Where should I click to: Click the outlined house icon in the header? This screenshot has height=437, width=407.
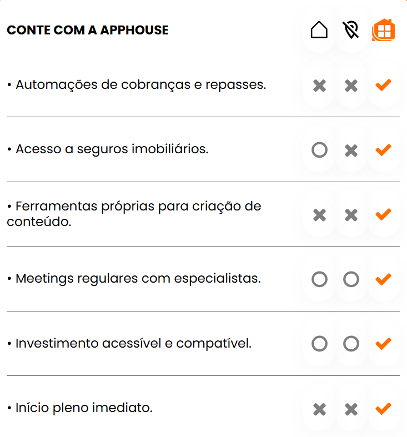[x=319, y=30]
